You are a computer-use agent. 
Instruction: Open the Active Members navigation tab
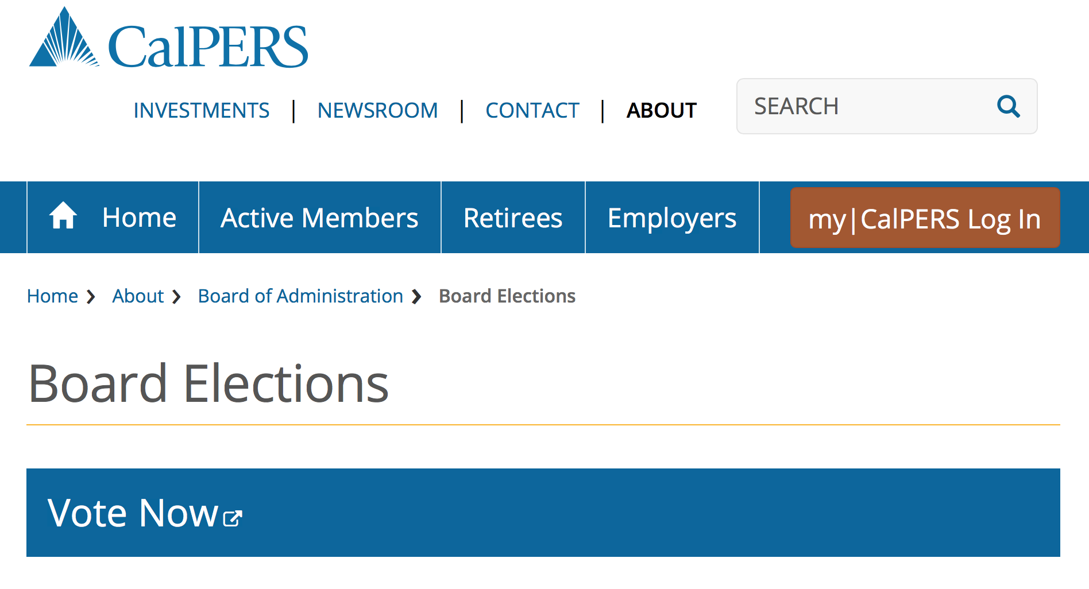[319, 218]
